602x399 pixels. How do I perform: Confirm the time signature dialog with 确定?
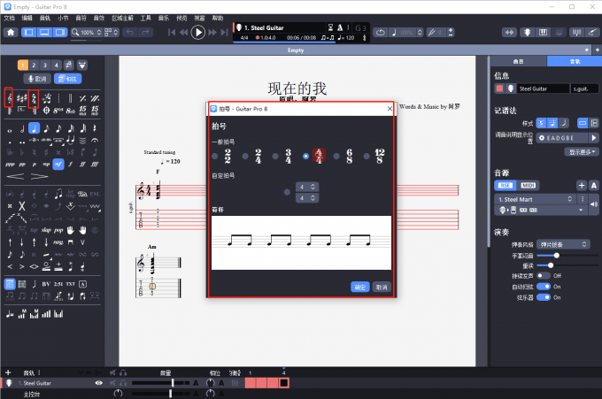(360, 287)
